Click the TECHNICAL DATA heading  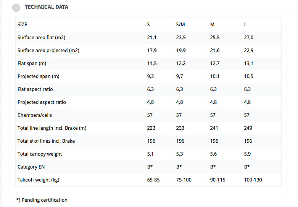pyautogui.click(x=47, y=7)
